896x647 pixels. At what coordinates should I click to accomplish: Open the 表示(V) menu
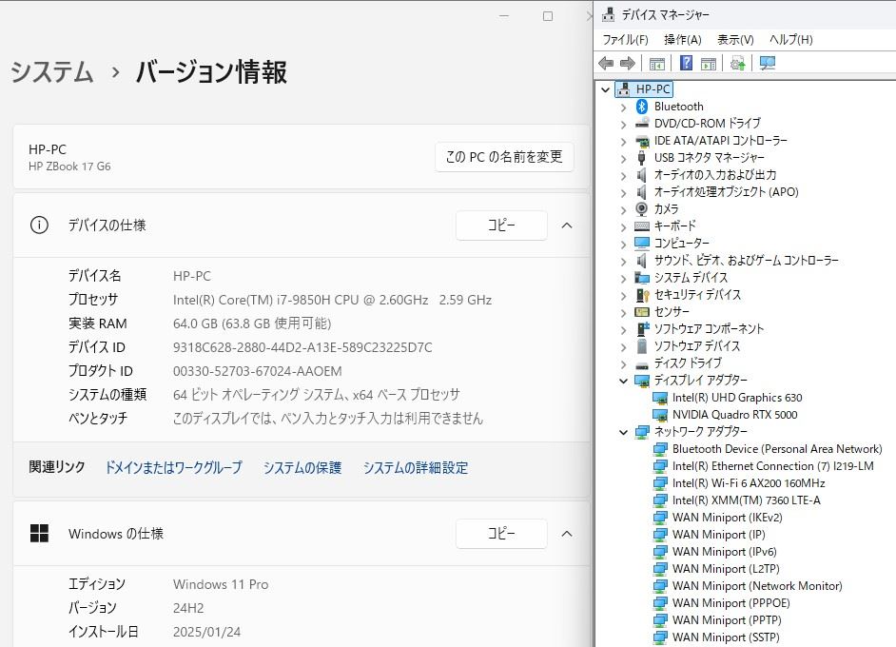pyautogui.click(x=735, y=39)
